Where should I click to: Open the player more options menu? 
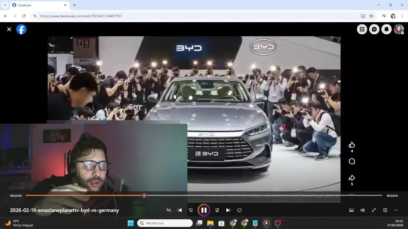pyautogui.click(x=396, y=210)
